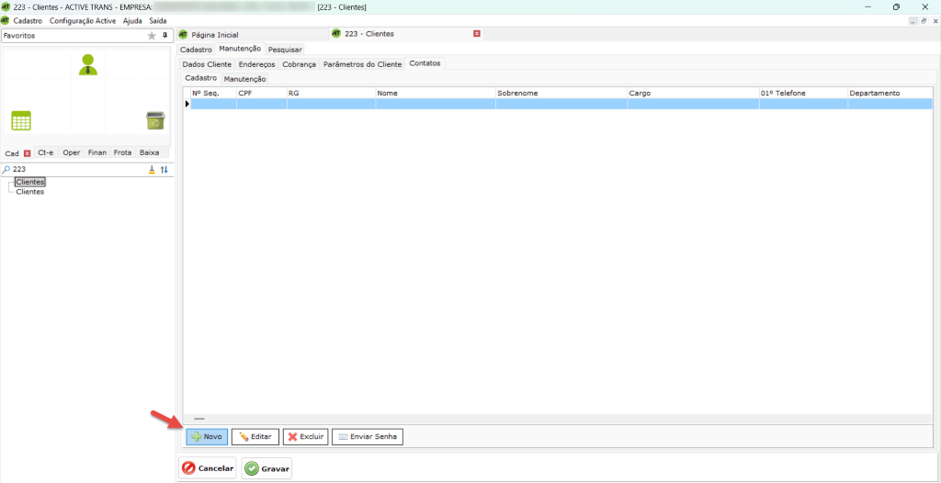Switch to the Endereços tab
This screenshot has height=483, width=941.
pos(256,64)
